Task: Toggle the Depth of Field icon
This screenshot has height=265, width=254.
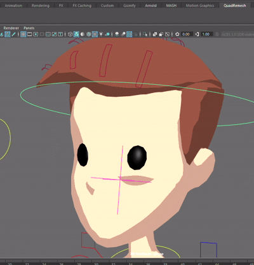Action: (x=136, y=34)
